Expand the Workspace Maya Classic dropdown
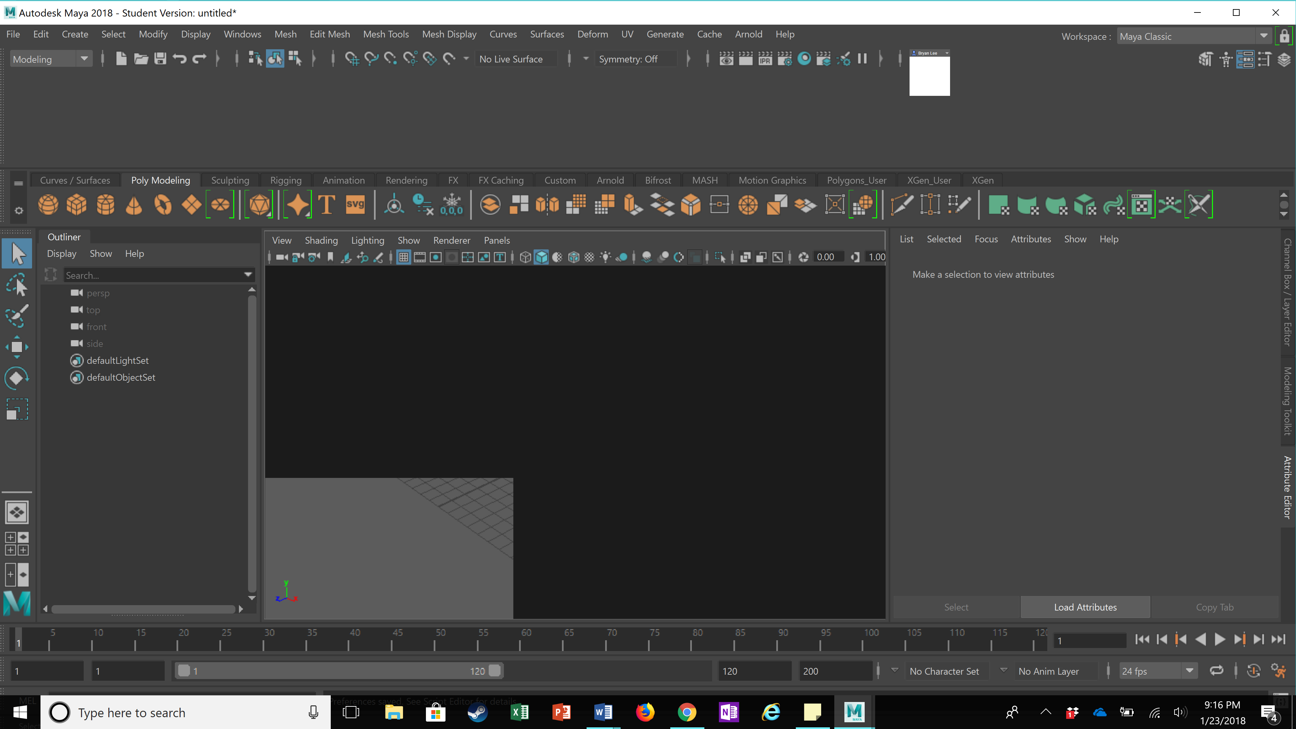 (x=1263, y=36)
